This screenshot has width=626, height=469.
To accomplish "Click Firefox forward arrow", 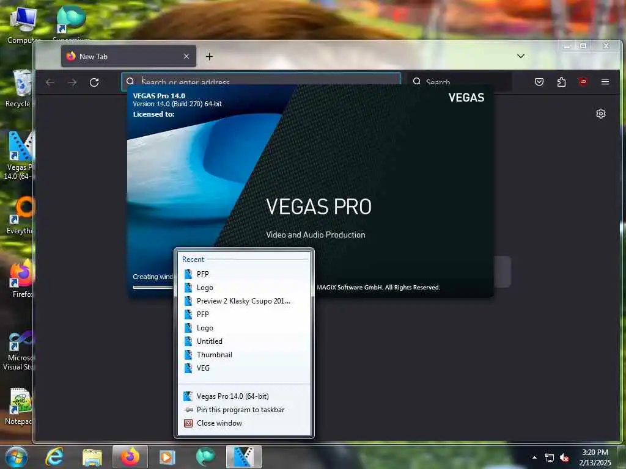I will [72, 82].
